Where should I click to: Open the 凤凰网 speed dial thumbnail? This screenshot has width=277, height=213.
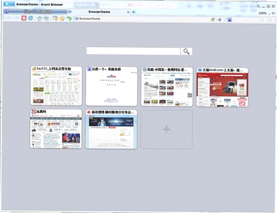coord(56,129)
